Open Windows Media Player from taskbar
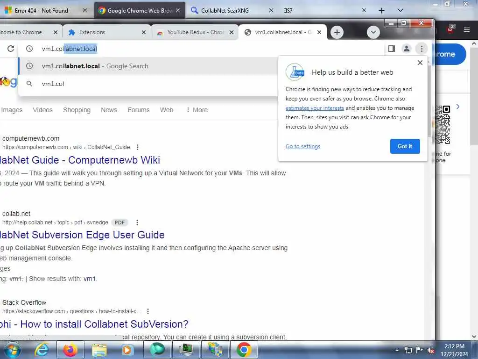The width and height of the screenshot is (478, 359). point(127,350)
